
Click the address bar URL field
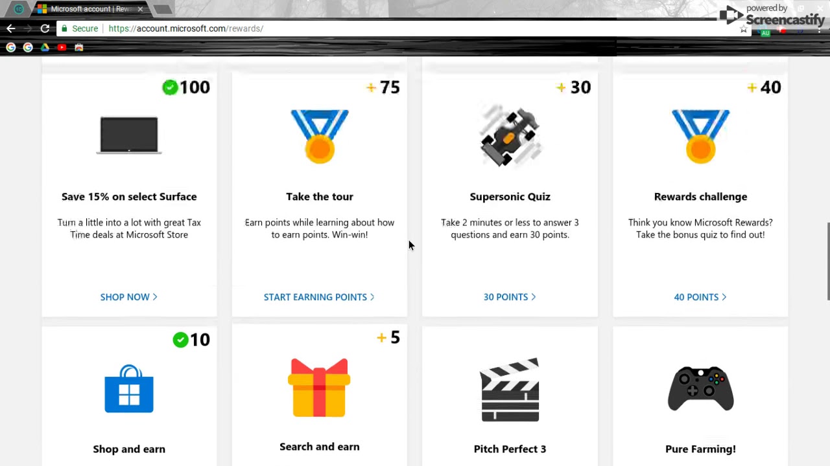(x=402, y=28)
